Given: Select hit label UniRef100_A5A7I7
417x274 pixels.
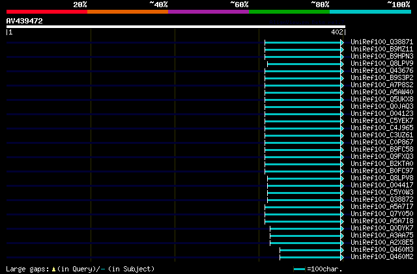Looking at the screenshot, I should (x=382, y=207).
